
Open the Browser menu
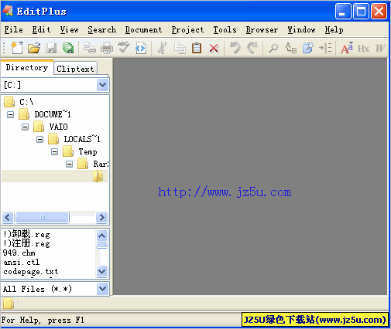click(x=262, y=30)
